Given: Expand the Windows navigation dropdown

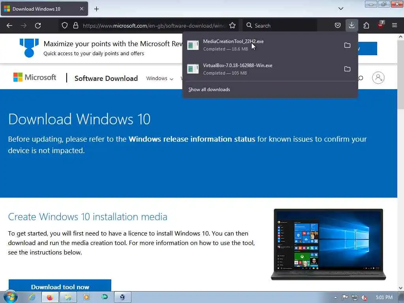Looking at the screenshot, I should coord(159,79).
